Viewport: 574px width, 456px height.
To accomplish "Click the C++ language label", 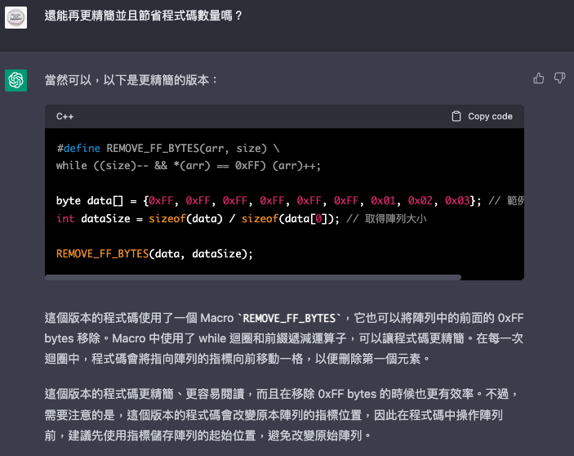I will 65,117.
